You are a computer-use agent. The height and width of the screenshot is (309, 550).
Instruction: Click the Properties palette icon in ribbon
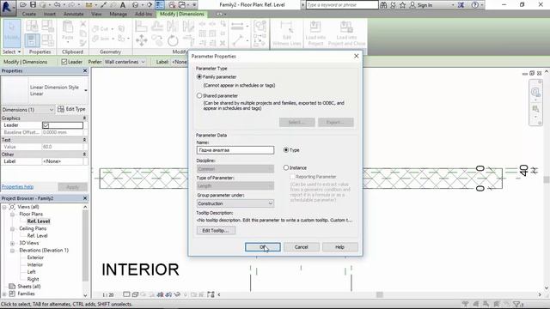pyautogui.click(x=32, y=40)
